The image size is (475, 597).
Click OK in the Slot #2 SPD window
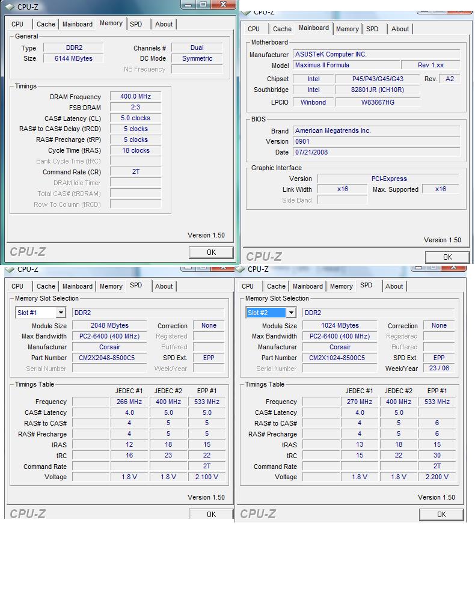[441, 515]
